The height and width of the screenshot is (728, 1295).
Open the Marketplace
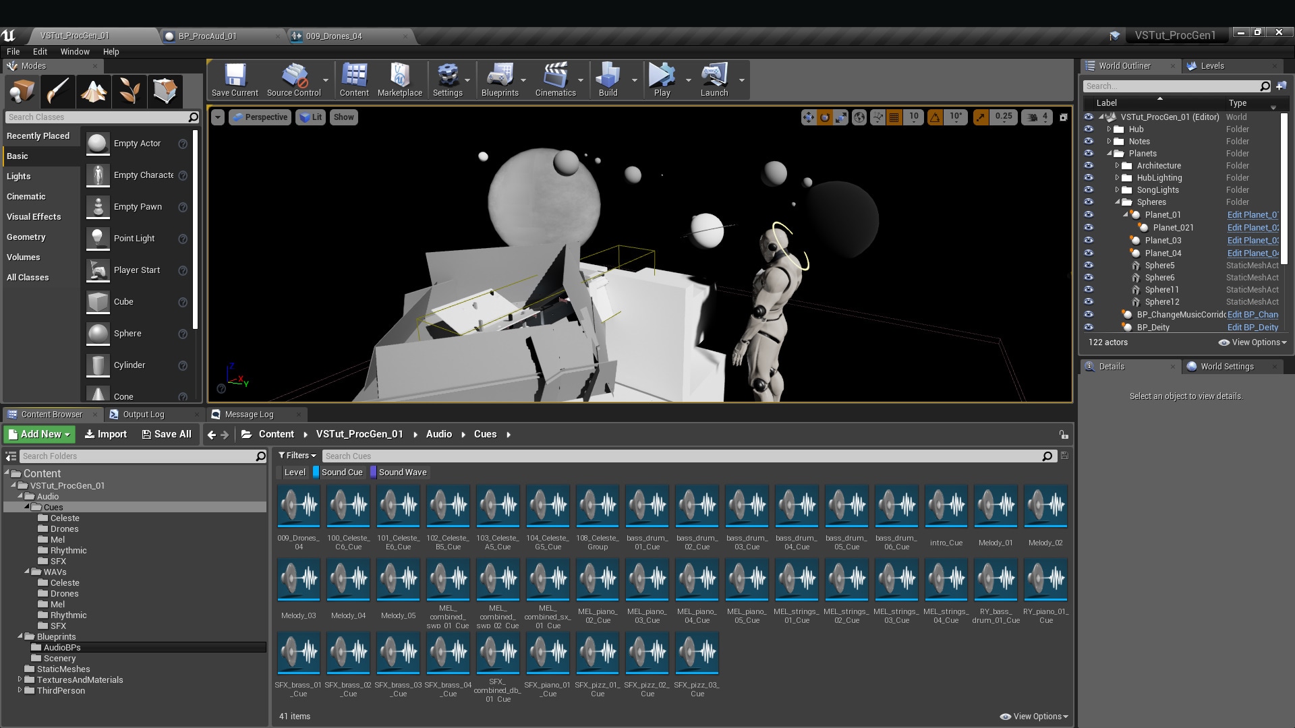tap(400, 78)
